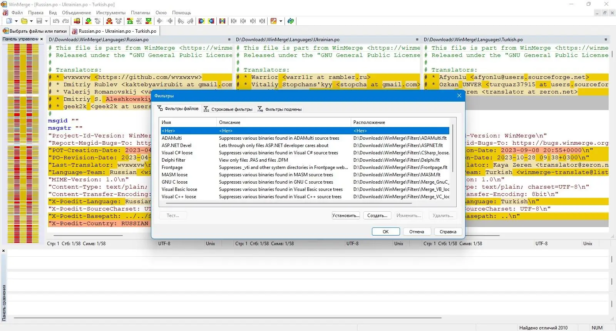Open the Russian.po pane header menu
Image resolution: width=616 pixels, height=331 pixels.
click(x=229, y=39)
